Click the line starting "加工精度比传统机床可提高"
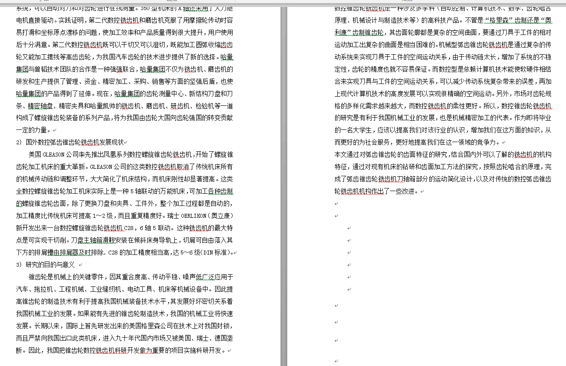The height and width of the screenshot is (366, 566). (125, 216)
